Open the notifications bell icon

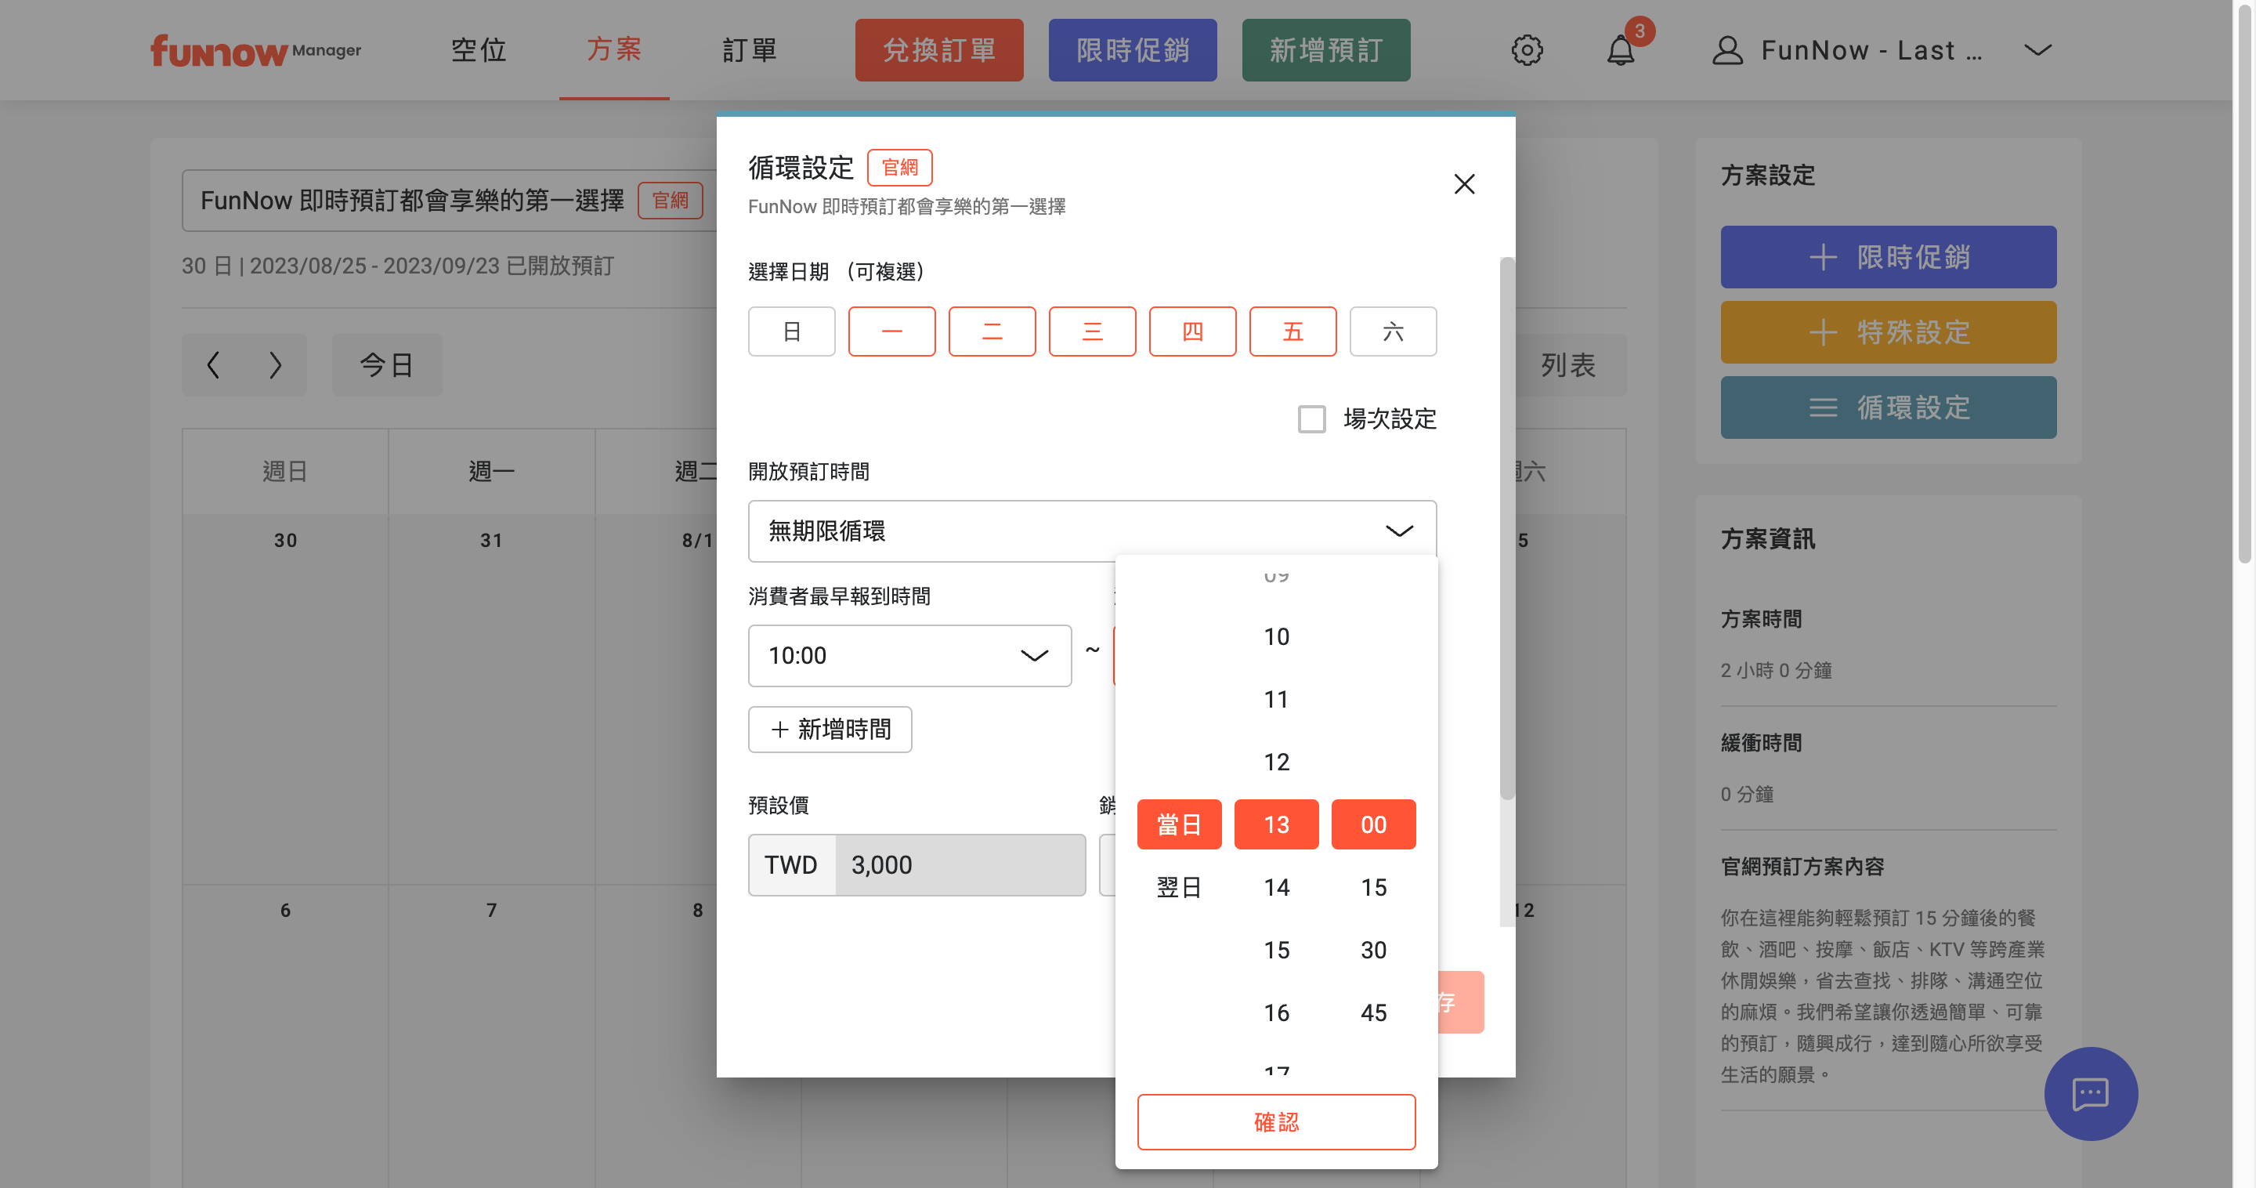[1620, 50]
